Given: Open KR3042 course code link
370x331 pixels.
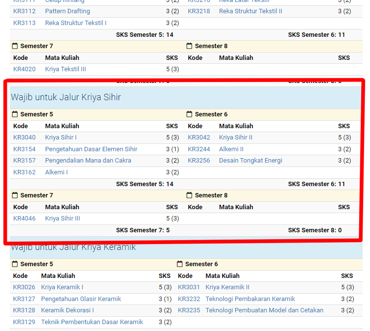Looking at the screenshot, I should coord(198,138).
